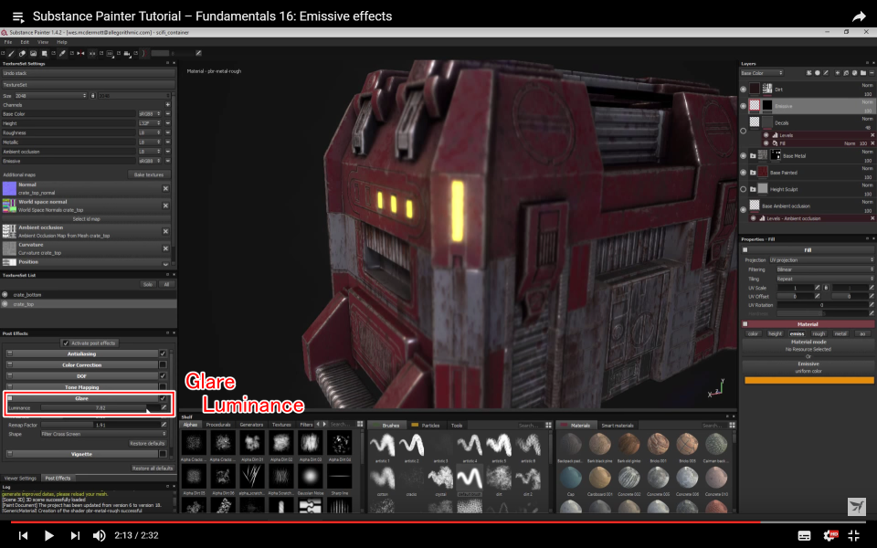Switch to the Viewer Settings tab
Image resolution: width=877 pixels, height=548 pixels.
(x=20, y=478)
